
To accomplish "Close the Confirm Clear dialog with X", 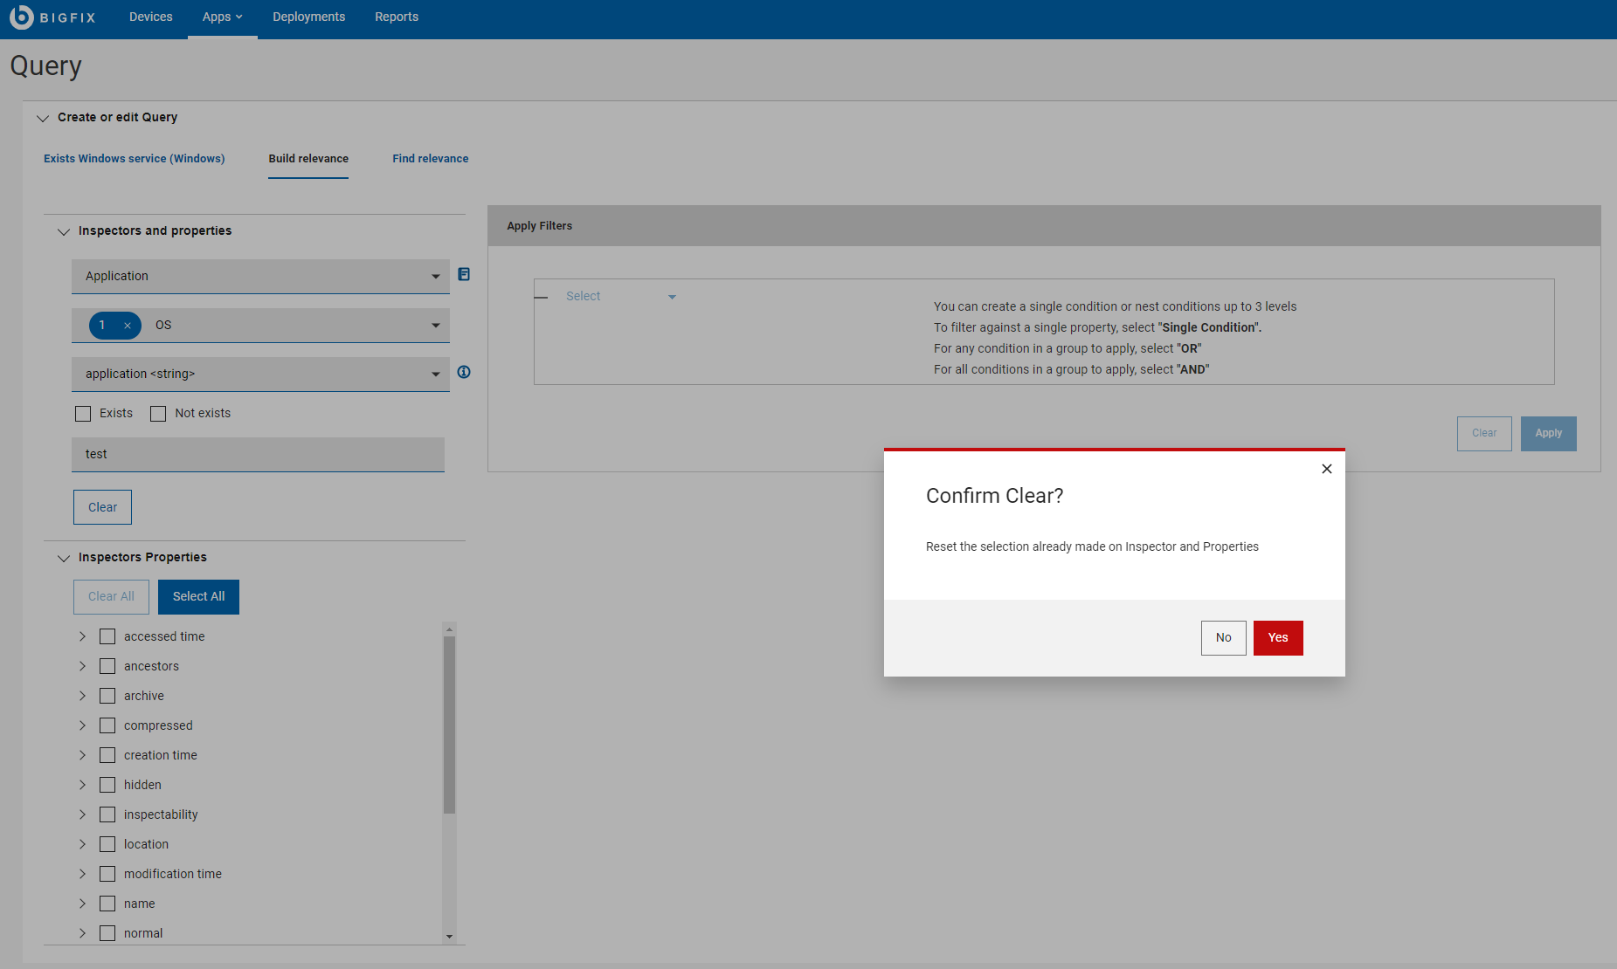I will tap(1326, 469).
